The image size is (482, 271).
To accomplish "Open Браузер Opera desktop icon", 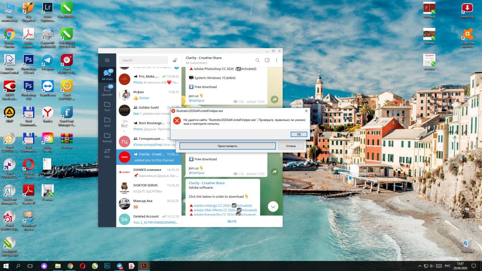I will coord(29,169).
